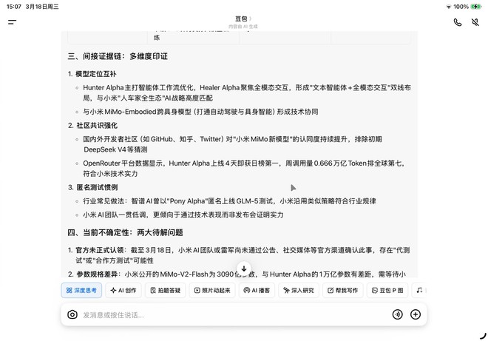
Task: Tap the bullet starting 小米 AI 团队一贯低调
Action: click(183, 215)
